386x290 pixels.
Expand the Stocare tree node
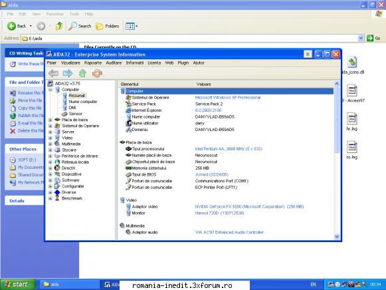coord(50,150)
